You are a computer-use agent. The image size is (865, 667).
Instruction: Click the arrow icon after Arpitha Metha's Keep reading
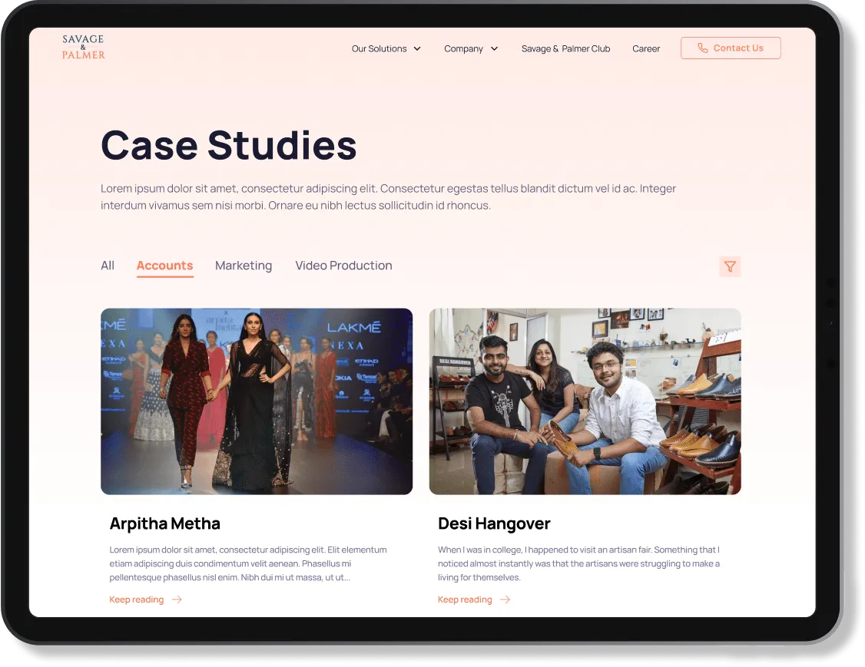point(177,599)
